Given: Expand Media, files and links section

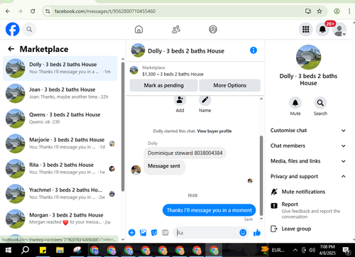Looking at the screenshot, I should [x=308, y=161].
